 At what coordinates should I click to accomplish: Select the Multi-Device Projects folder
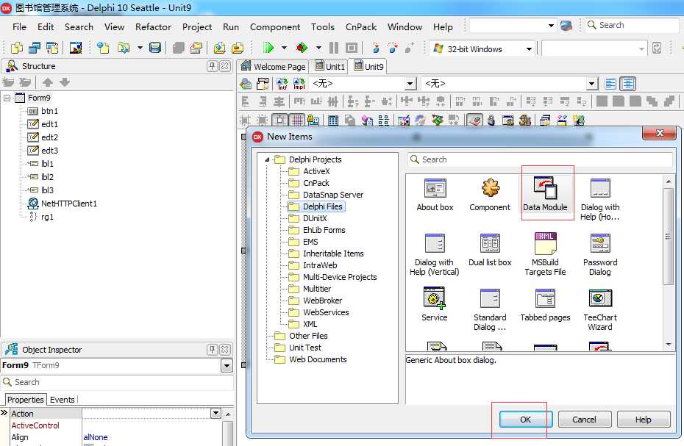point(333,277)
